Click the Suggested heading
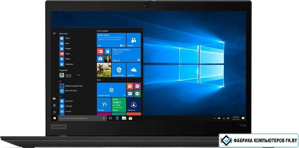Screen dimensions: 299x148 point(63,70)
